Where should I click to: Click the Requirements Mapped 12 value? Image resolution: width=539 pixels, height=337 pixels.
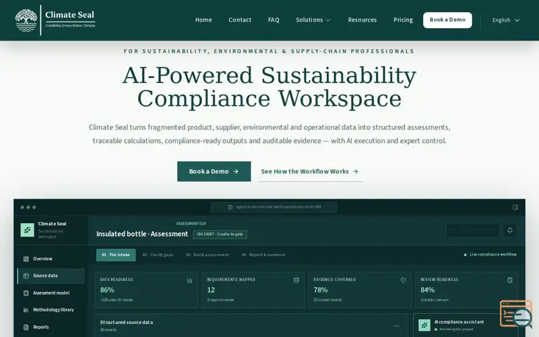pyautogui.click(x=211, y=290)
